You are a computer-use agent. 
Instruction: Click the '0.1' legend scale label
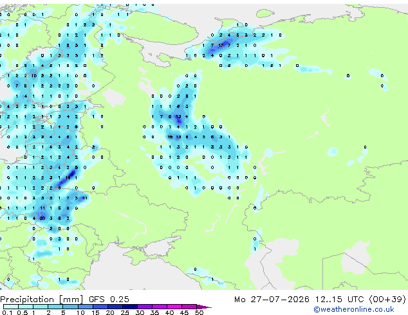click(7, 312)
